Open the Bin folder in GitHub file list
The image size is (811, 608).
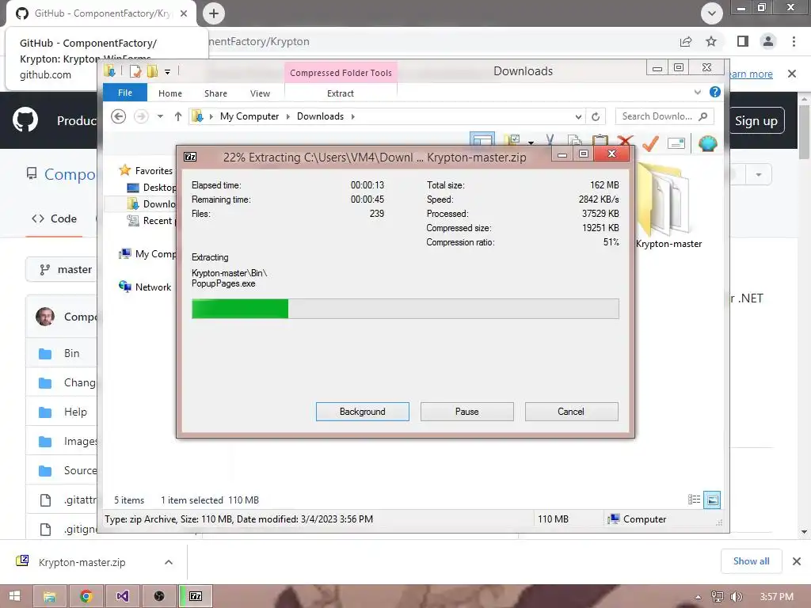[72, 353]
